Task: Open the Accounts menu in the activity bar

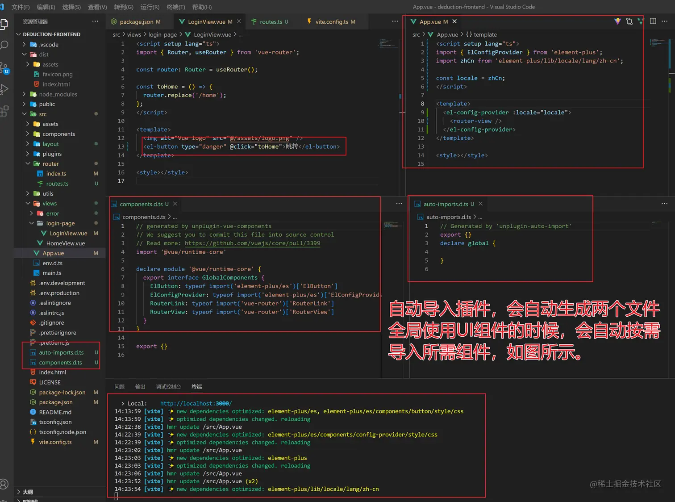Action: (4, 484)
